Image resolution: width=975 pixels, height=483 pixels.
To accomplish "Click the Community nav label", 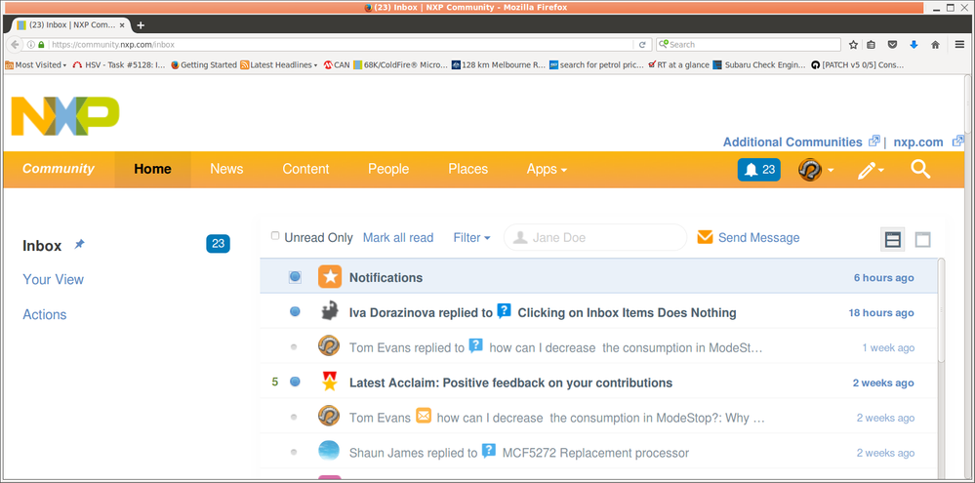I will click(59, 169).
